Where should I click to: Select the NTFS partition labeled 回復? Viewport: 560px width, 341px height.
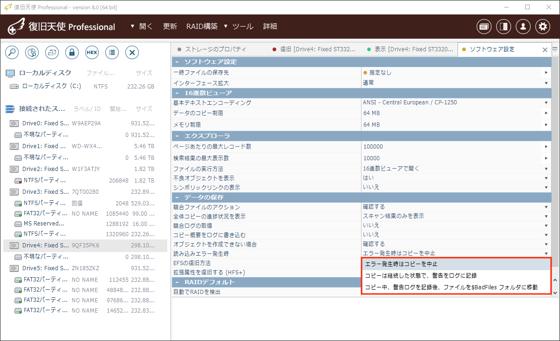point(85,203)
